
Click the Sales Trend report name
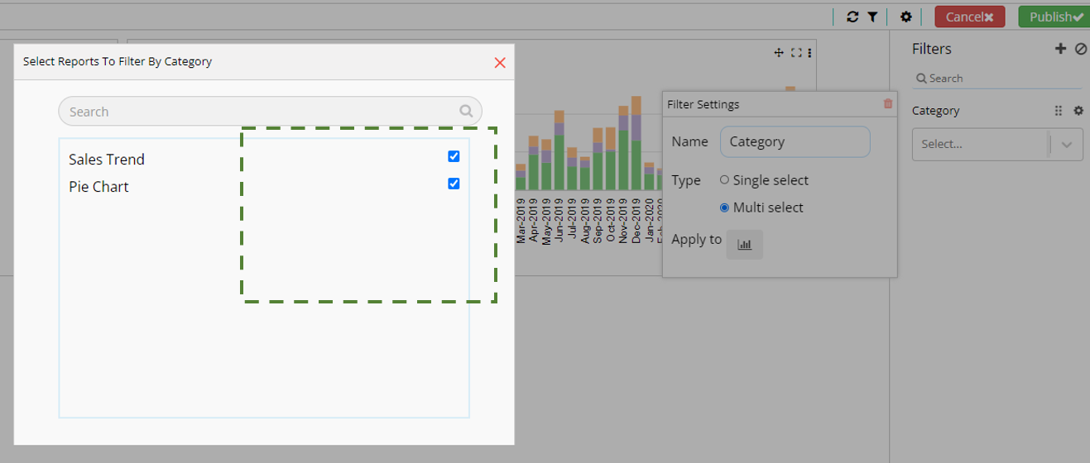click(107, 160)
